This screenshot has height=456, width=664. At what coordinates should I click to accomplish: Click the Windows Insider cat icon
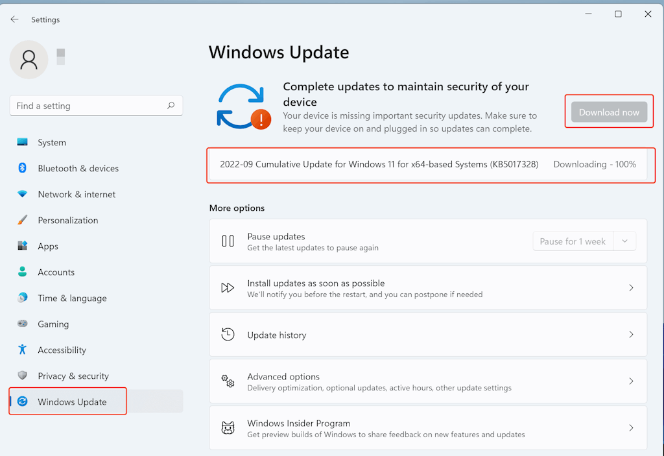pos(228,427)
